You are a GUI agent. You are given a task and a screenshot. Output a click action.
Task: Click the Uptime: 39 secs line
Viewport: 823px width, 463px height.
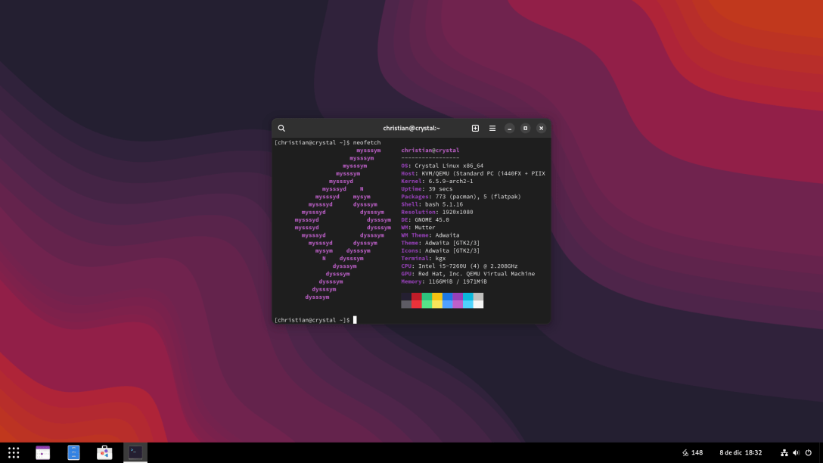click(x=427, y=189)
